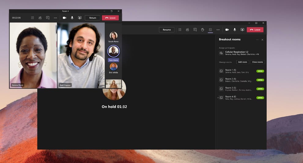Open chat in main meeting window
Viewport: 303px width, 163px height.
[195, 30]
